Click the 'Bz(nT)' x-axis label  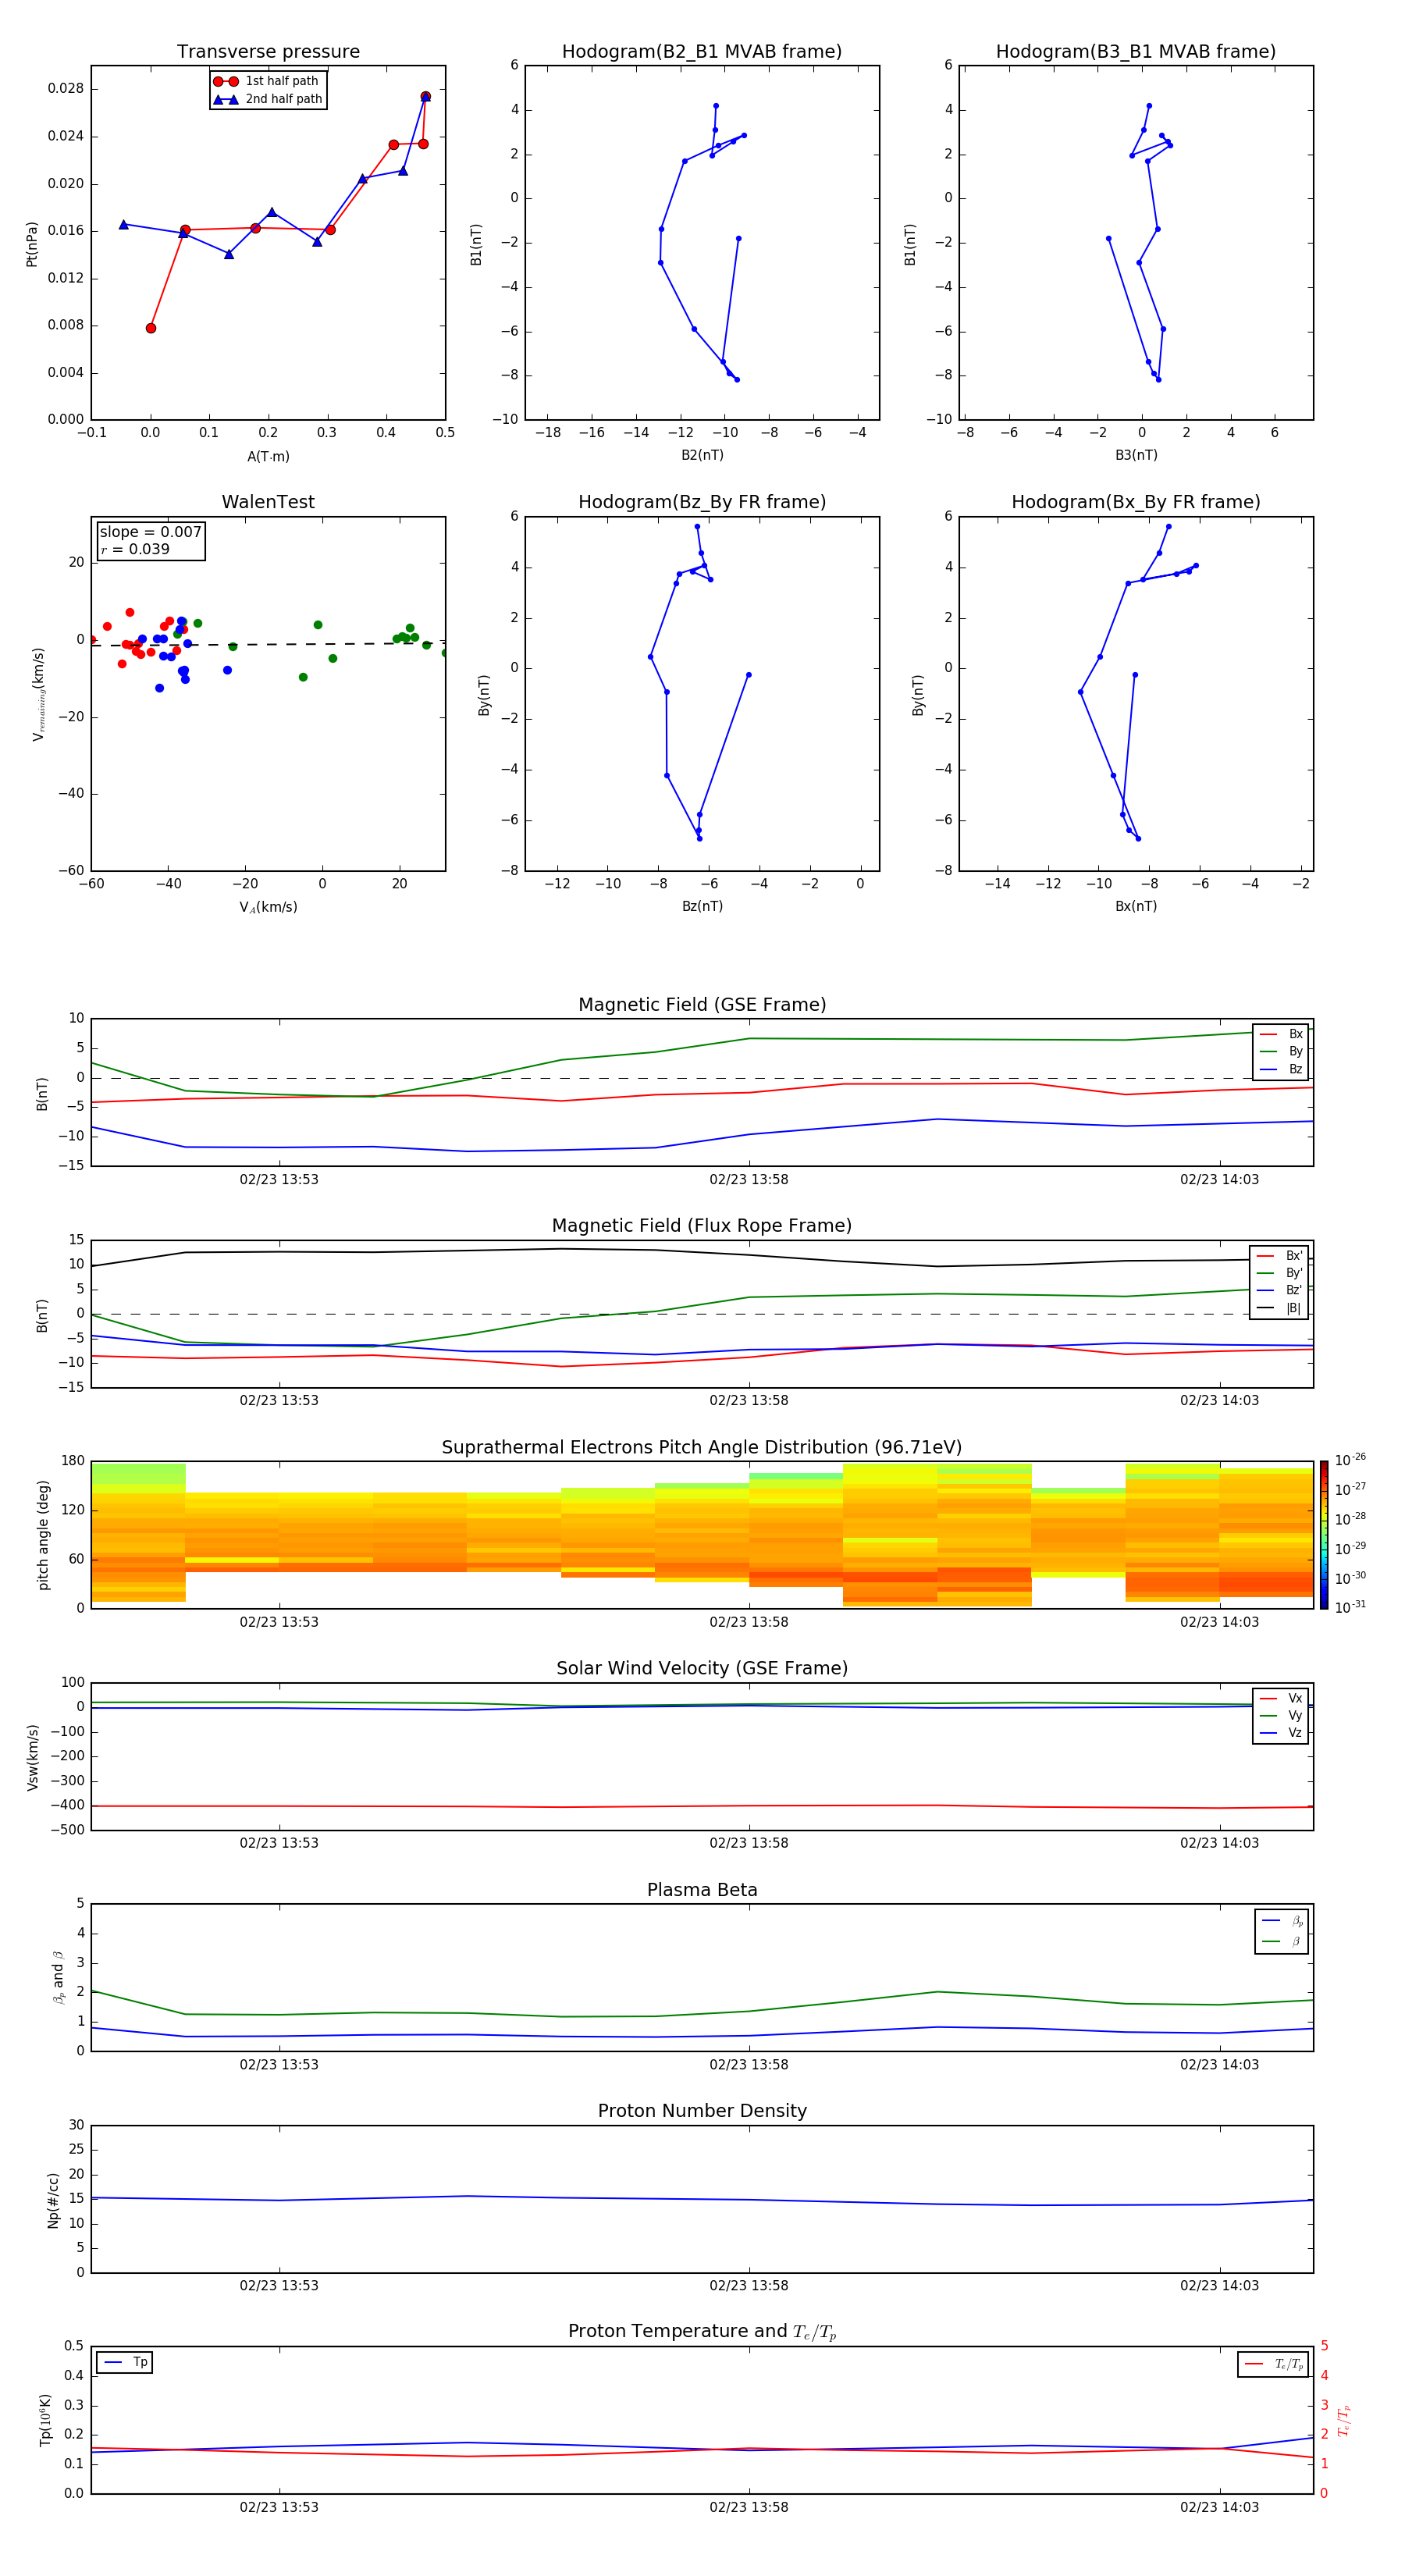tap(702, 906)
